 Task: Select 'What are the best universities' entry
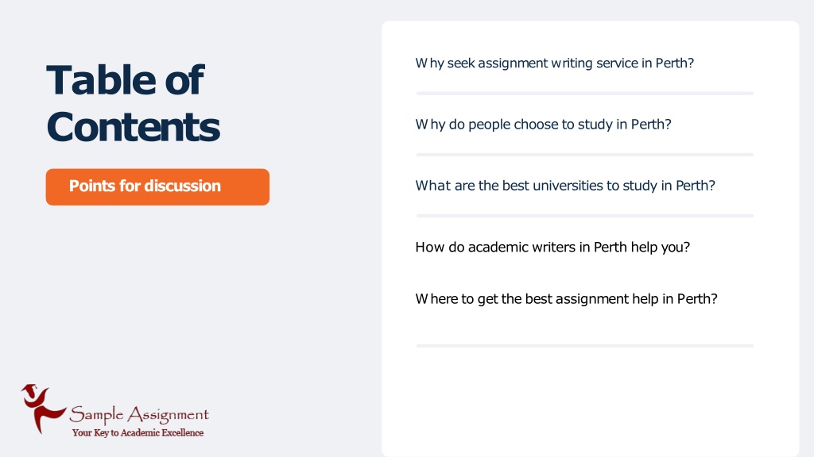click(565, 186)
